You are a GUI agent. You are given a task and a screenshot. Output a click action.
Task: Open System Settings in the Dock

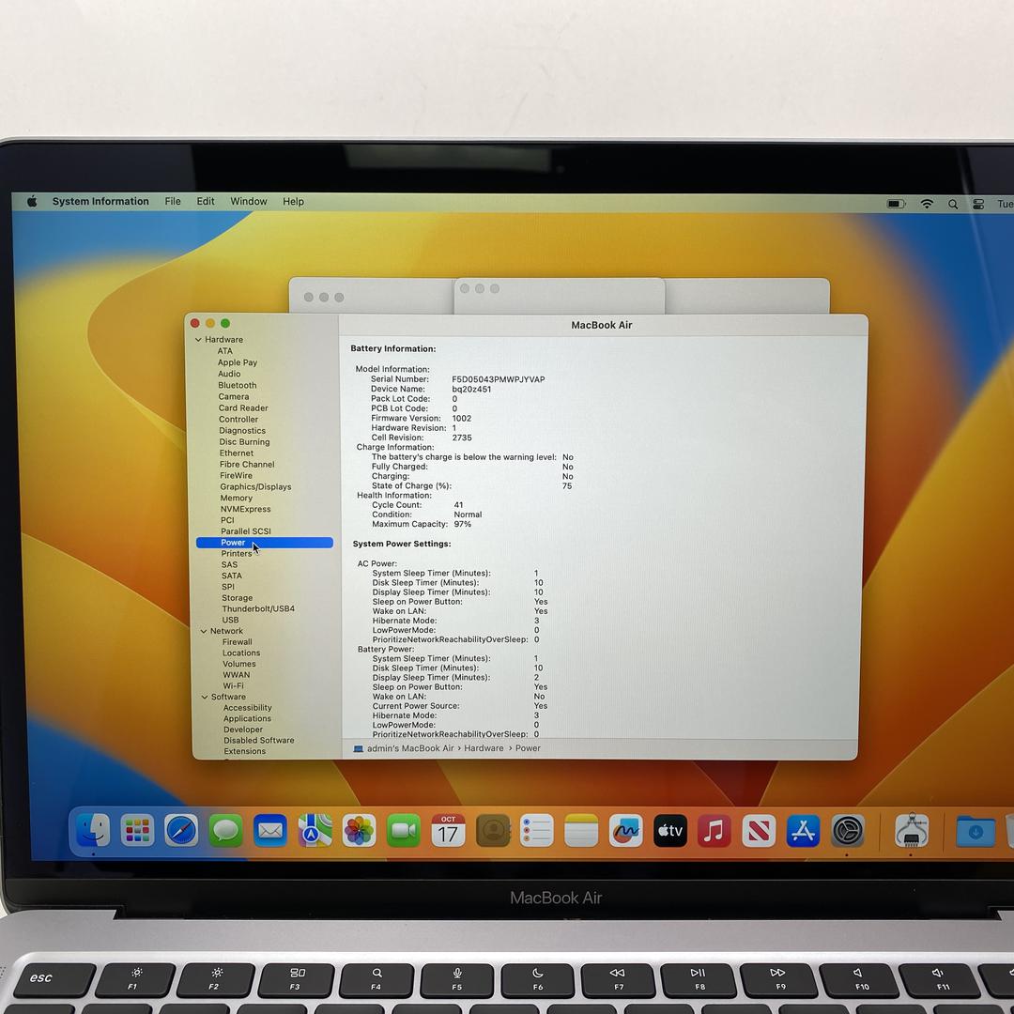coord(848,830)
